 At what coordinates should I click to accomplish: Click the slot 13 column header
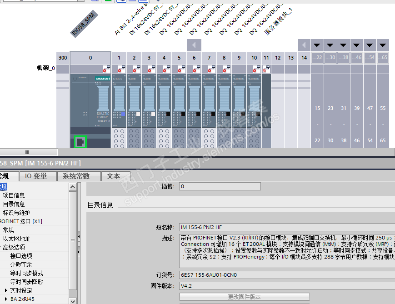pos(291,58)
